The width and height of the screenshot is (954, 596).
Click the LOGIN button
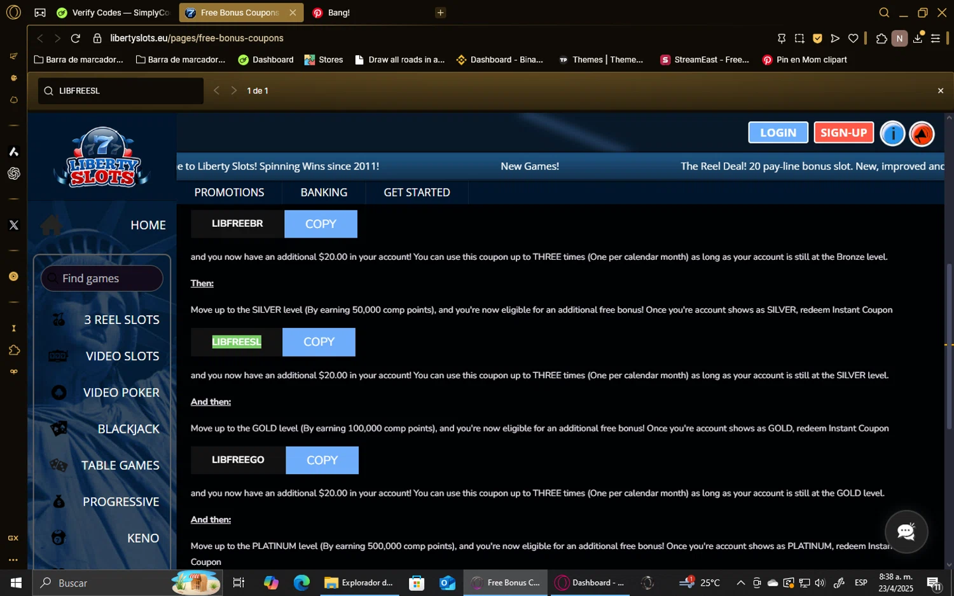coord(778,132)
